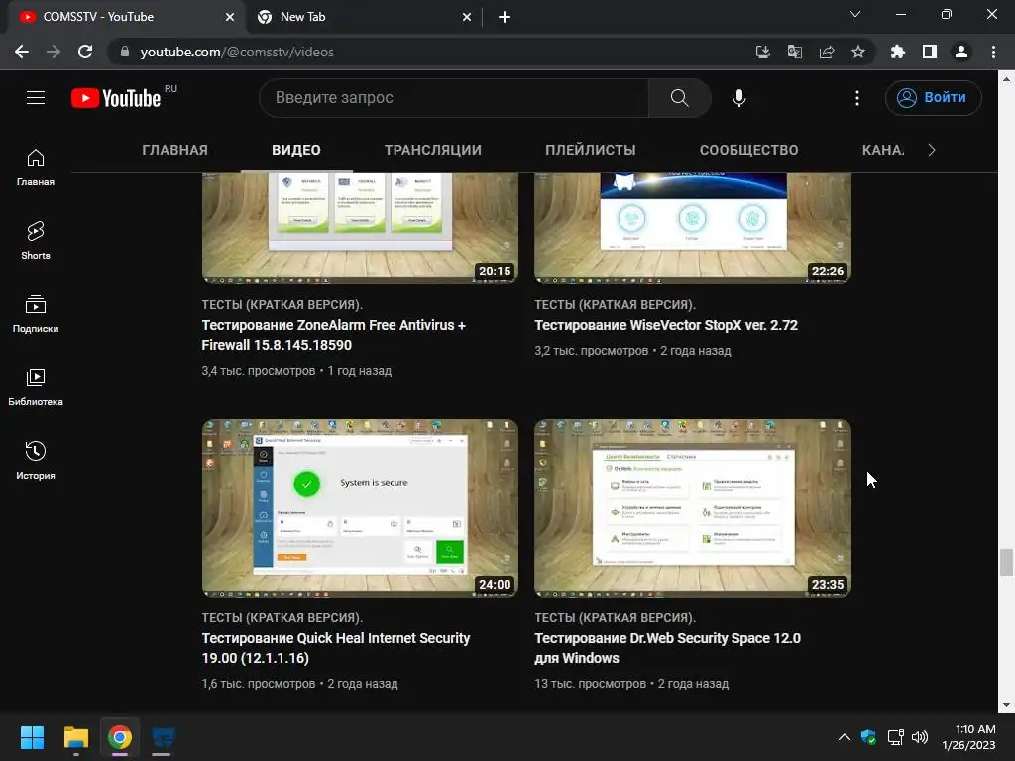Click title Тестирование Quick Heal Internet Security
The height and width of the screenshot is (761, 1015).
336,648
